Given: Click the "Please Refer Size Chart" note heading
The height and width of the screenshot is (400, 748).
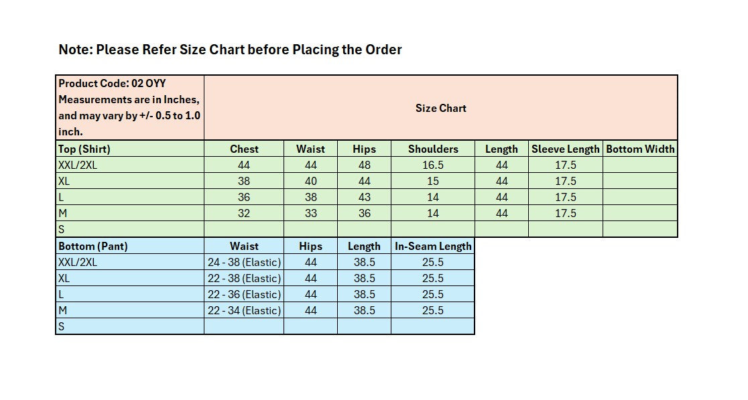Looking at the screenshot, I should tap(230, 50).
